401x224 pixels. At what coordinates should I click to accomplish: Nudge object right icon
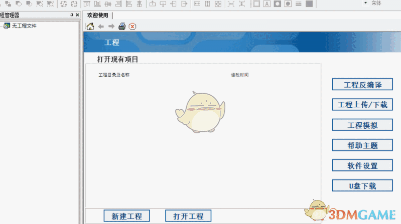(x=184, y=4)
